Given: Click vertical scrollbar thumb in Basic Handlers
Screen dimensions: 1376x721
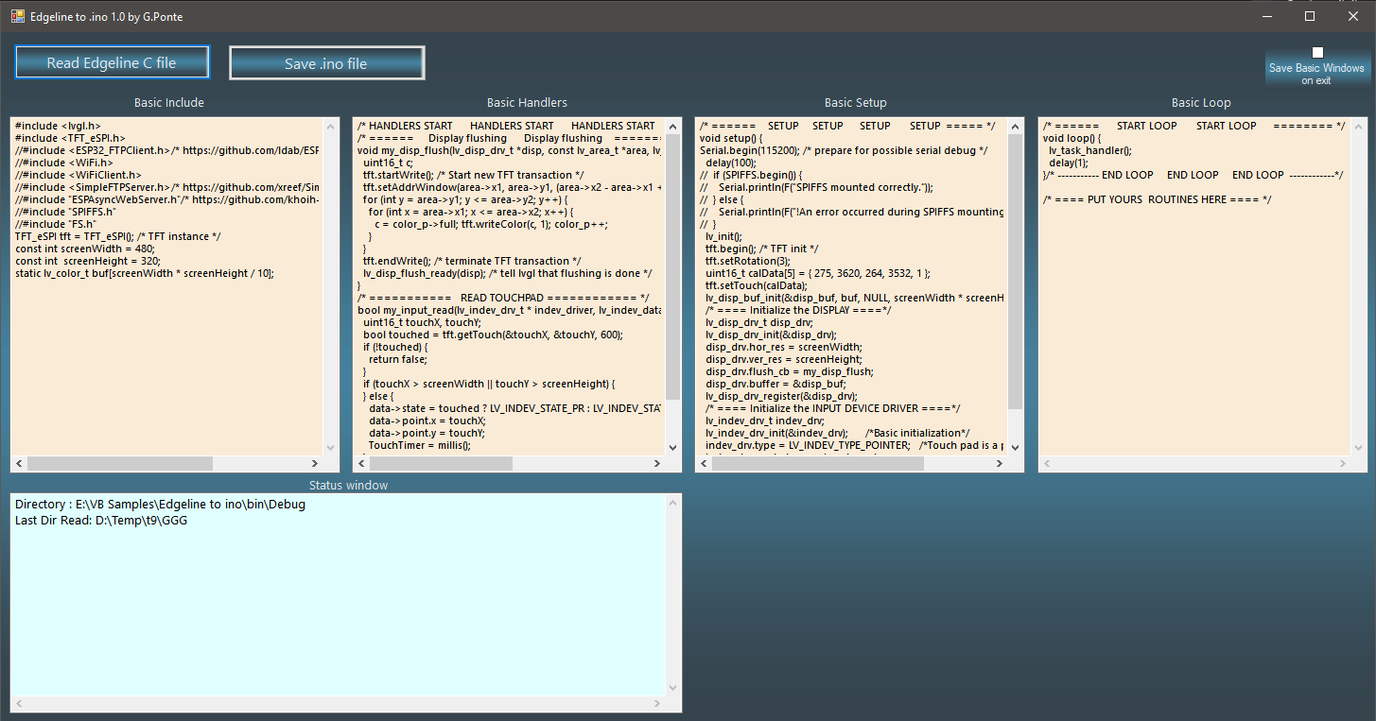Looking at the screenshot, I should point(672,266).
